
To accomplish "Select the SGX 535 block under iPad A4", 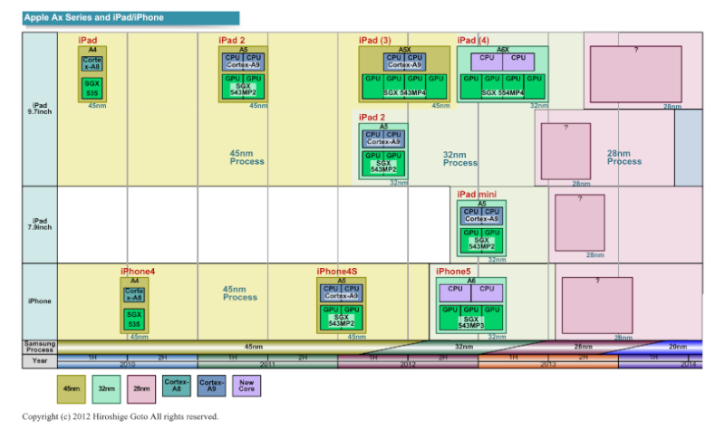I will [x=92, y=88].
